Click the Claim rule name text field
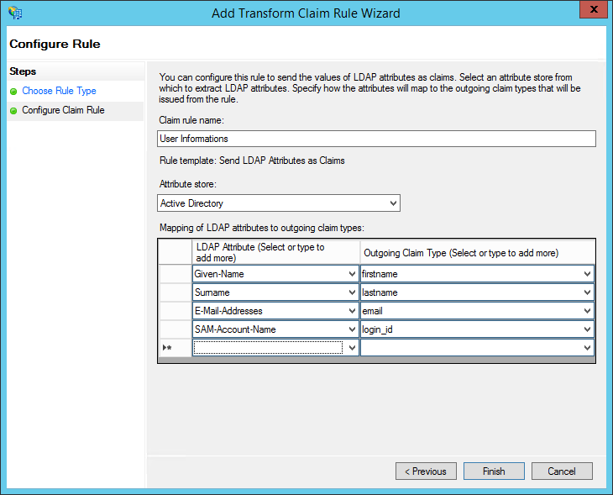Viewport: 613px width, 495px height. [376, 139]
